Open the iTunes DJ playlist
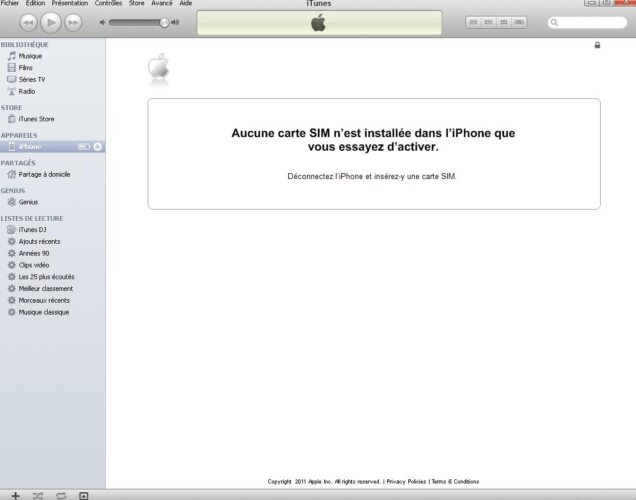 [x=53, y=230]
